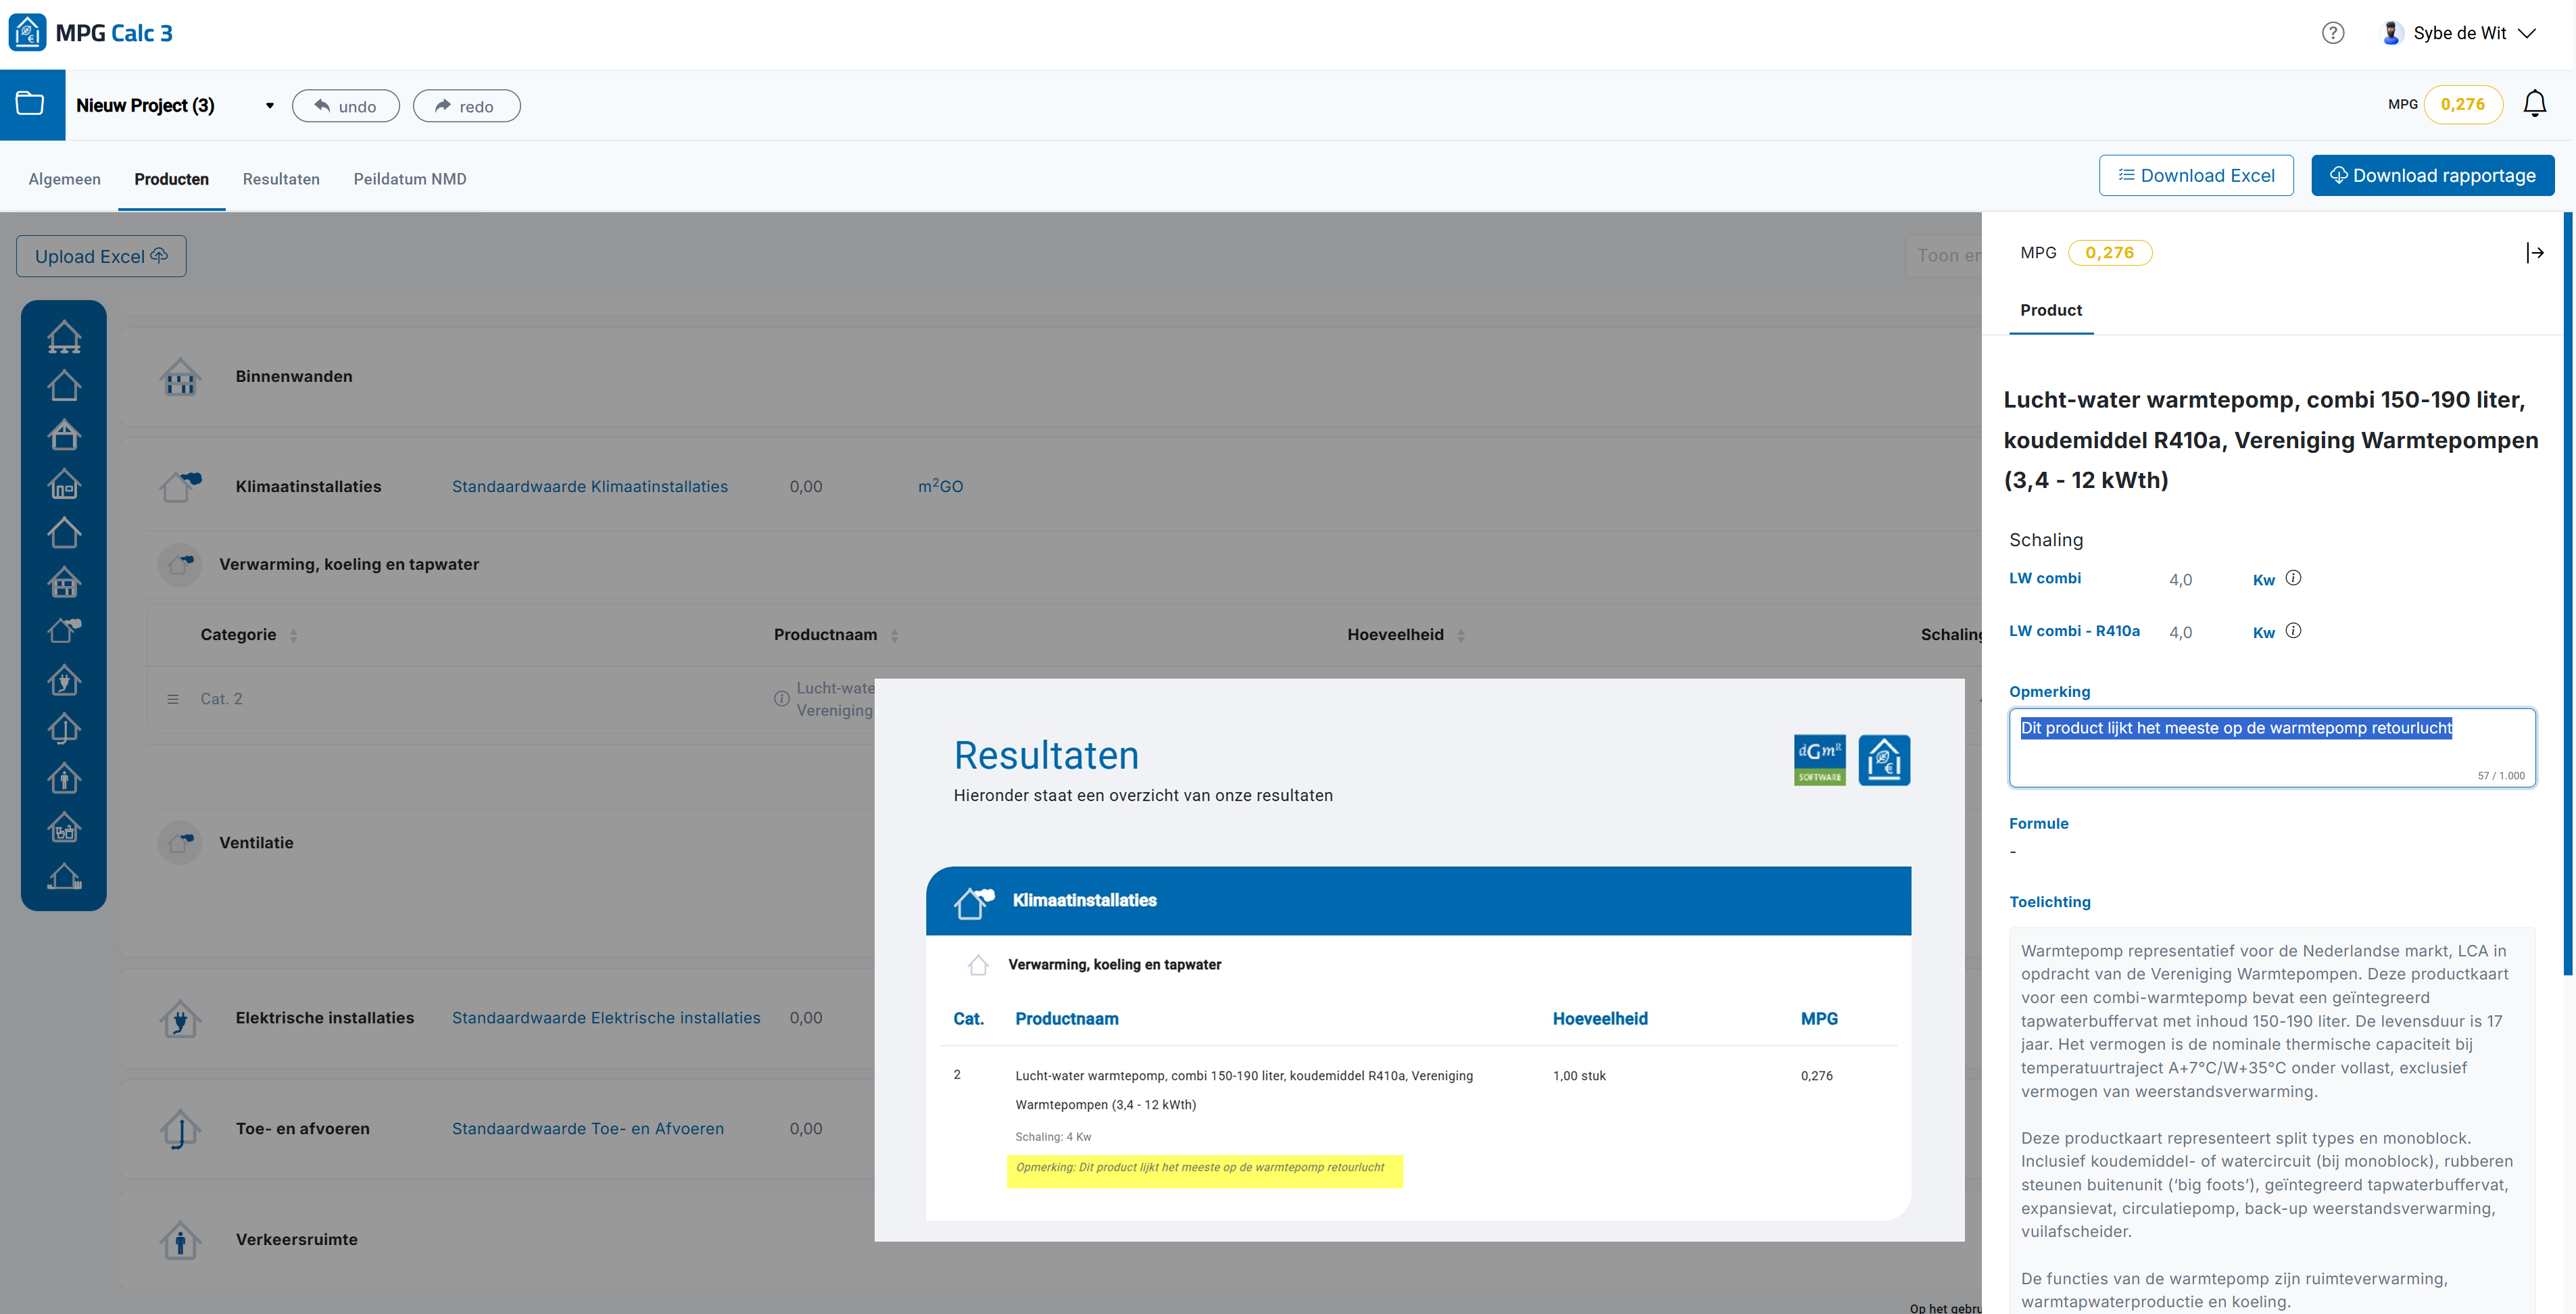The height and width of the screenshot is (1314, 2576).
Task: Click the person-in-house traffic space sidebar icon
Action: tap(64, 779)
